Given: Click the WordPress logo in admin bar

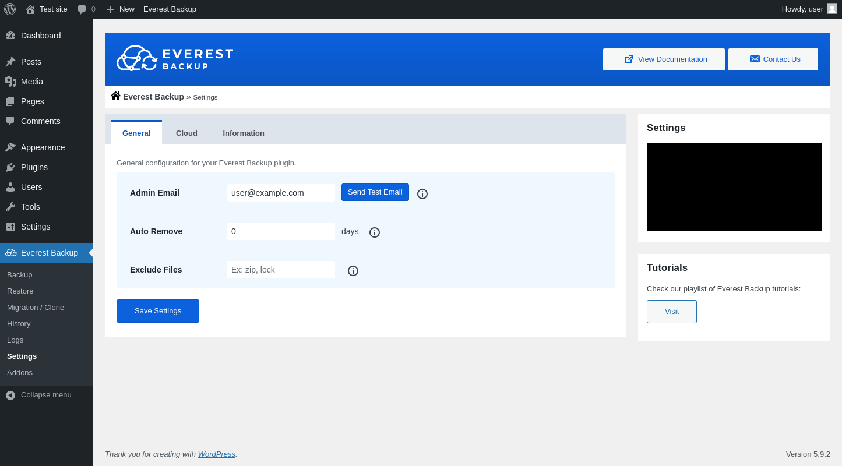Looking at the screenshot, I should pyautogui.click(x=10, y=9).
